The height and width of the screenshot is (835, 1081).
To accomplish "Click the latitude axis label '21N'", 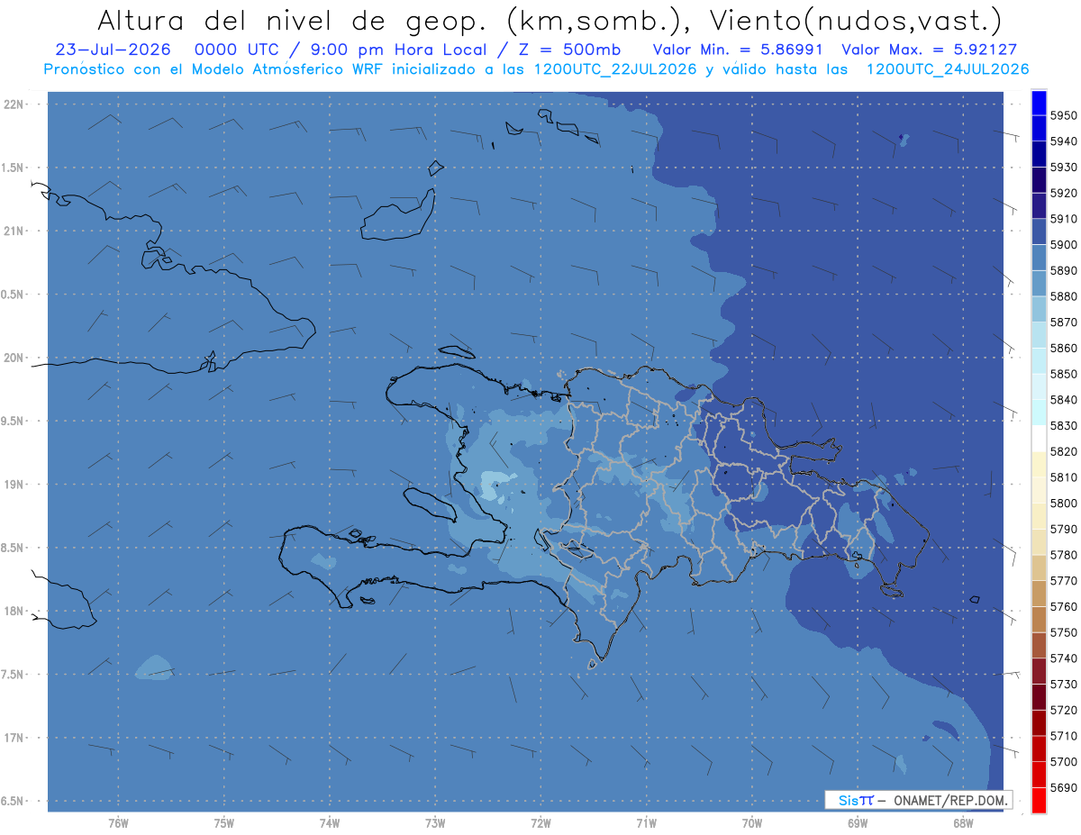I will point(13,231).
